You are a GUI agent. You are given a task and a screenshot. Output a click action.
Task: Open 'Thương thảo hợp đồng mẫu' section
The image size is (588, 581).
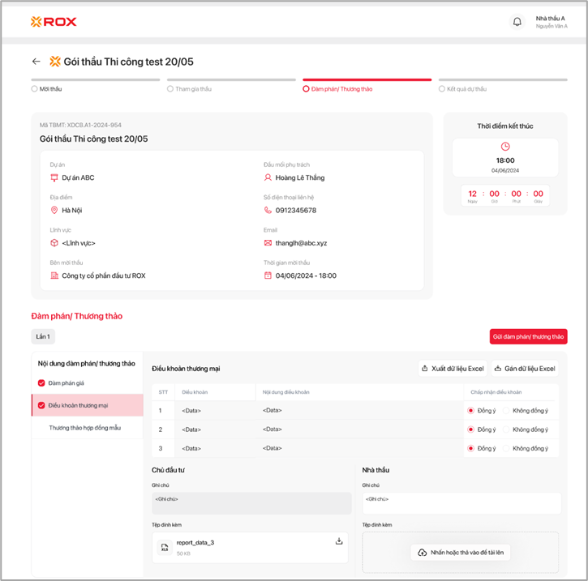[84, 427]
